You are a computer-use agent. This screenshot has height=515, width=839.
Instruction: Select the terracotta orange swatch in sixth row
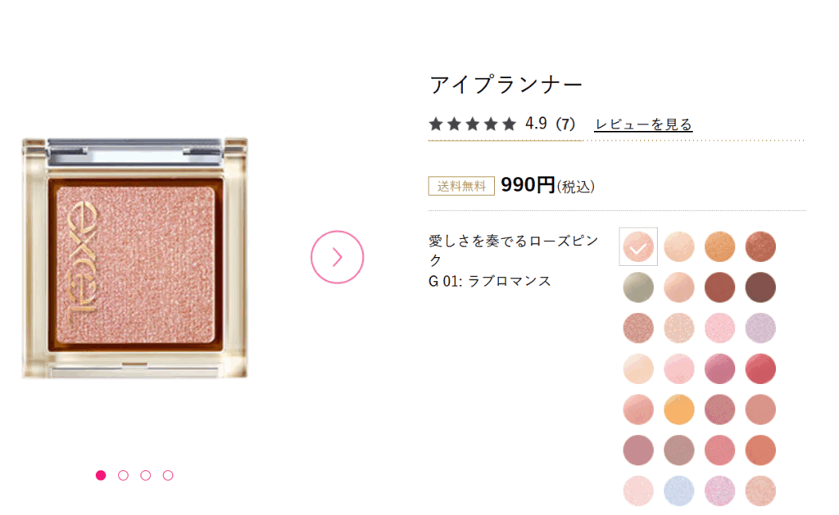(760, 449)
